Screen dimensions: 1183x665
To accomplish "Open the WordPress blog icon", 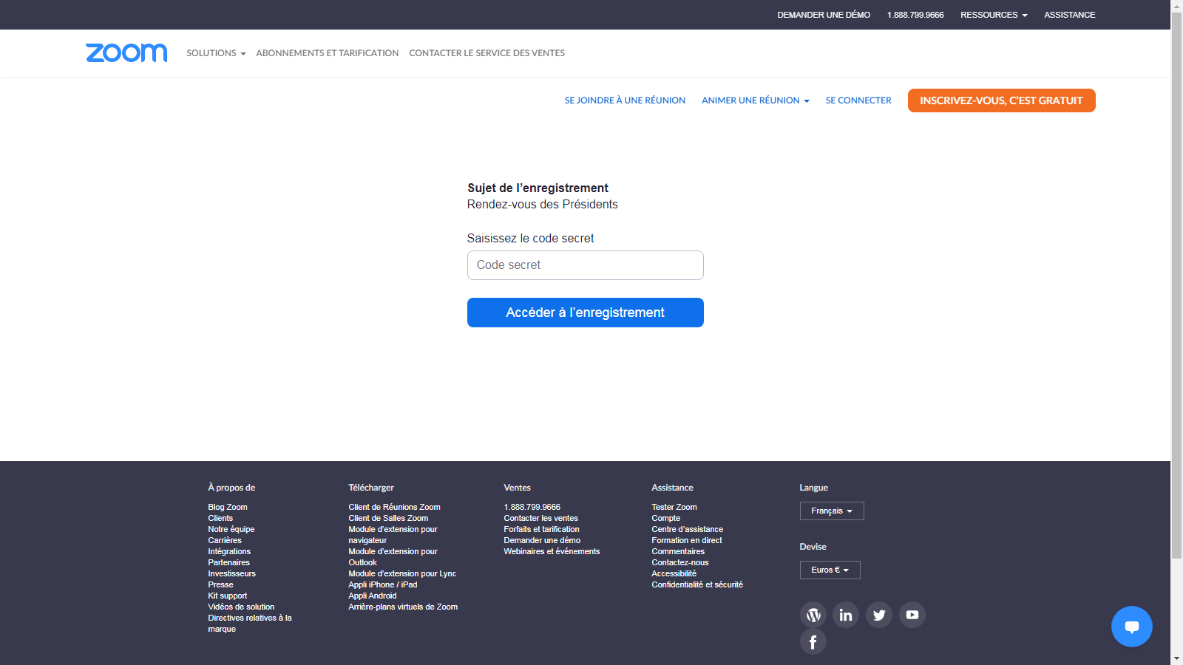I will 813,615.
